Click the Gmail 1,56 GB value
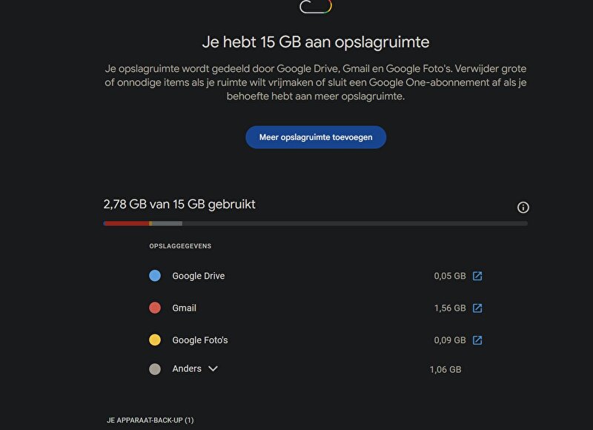Screen dimensions: 593x430 coord(450,308)
